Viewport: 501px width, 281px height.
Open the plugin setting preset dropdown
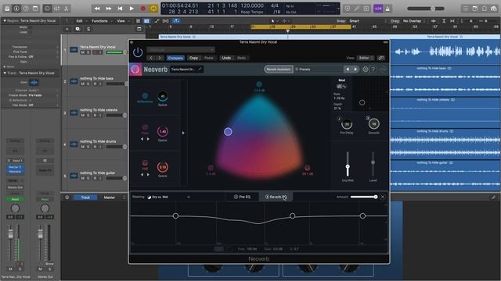181,50
